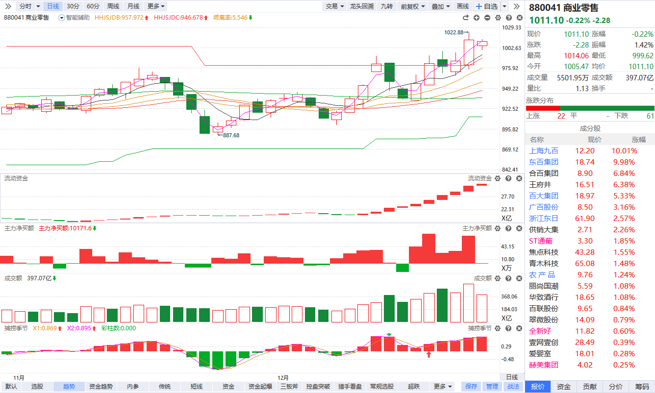The height and width of the screenshot is (393, 655).
Task: Switch to the 筹码 tab in right panel
Action: (x=642, y=387)
